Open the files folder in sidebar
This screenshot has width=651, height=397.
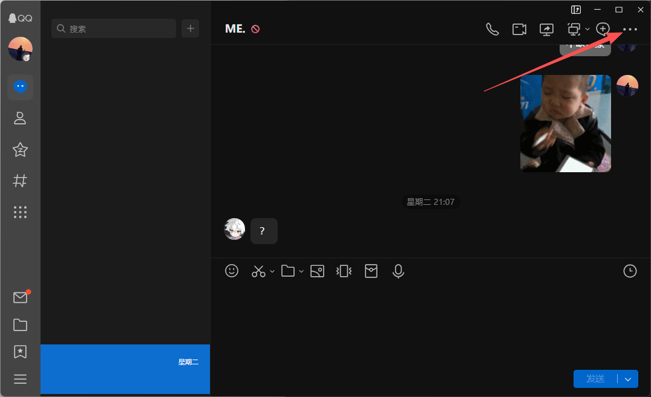(x=20, y=325)
